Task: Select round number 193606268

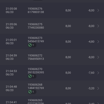Action: [x=35, y=85]
